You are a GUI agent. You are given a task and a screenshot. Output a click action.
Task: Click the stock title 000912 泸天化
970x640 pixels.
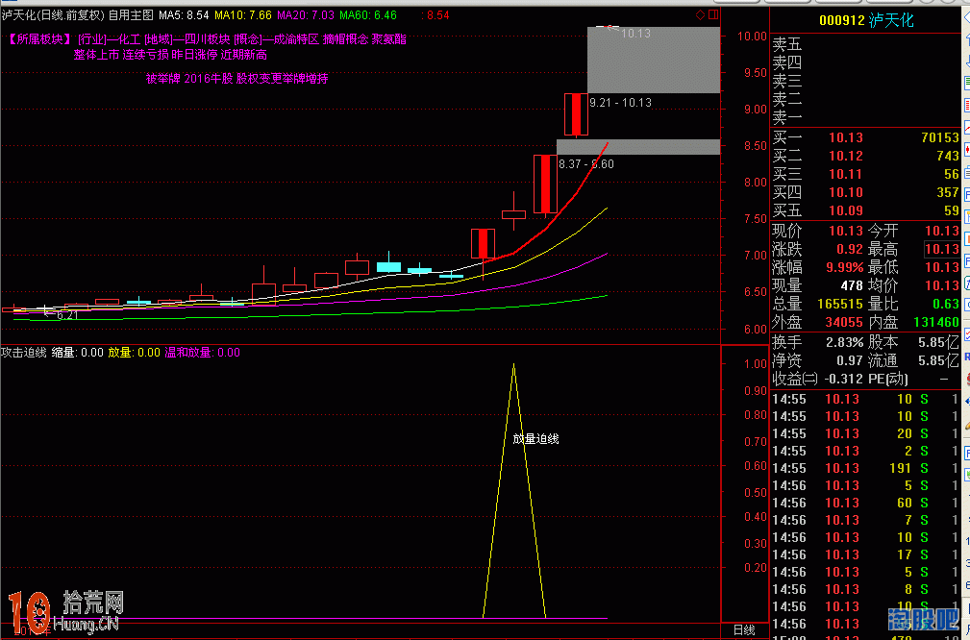click(x=865, y=20)
